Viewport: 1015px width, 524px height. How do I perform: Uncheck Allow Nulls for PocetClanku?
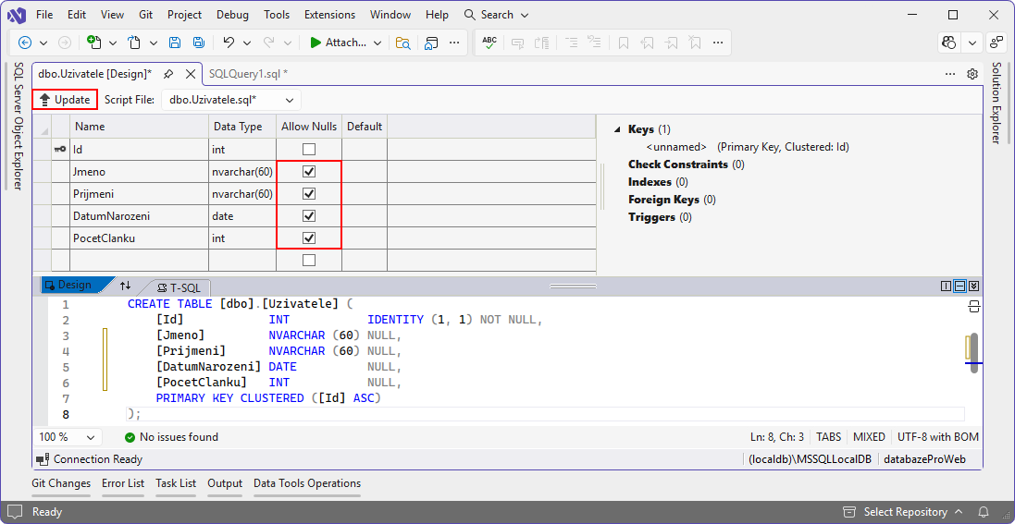tap(309, 238)
